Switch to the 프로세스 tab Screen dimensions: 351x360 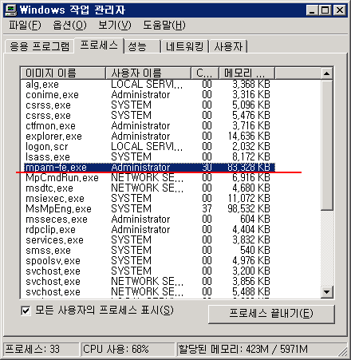point(99,45)
